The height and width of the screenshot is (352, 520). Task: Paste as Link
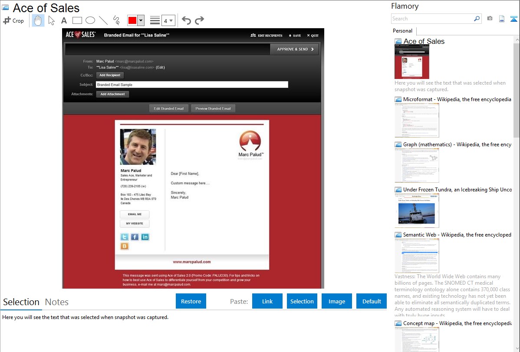267,301
